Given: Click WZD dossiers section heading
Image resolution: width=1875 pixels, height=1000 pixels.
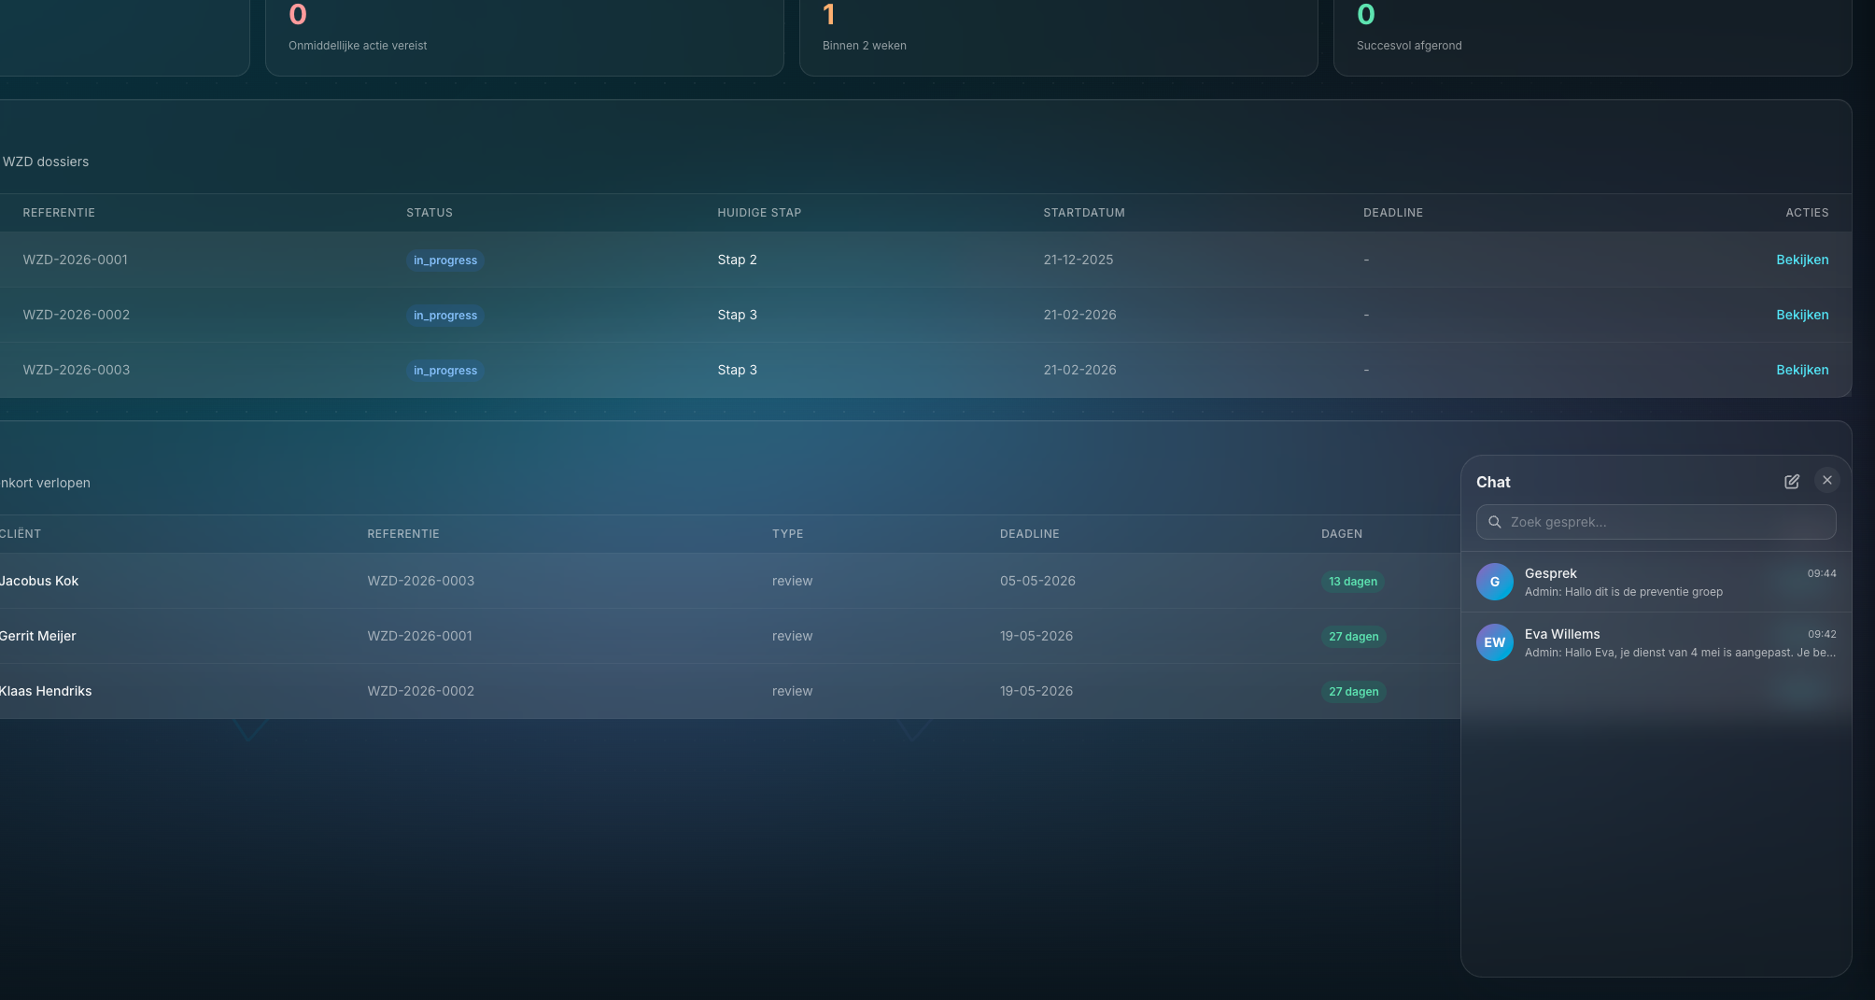Looking at the screenshot, I should (x=46, y=162).
